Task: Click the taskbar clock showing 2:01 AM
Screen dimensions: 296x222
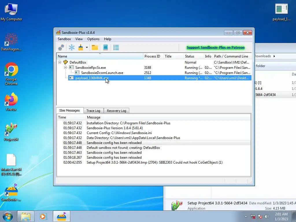Action: pyautogui.click(x=281, y=217)
